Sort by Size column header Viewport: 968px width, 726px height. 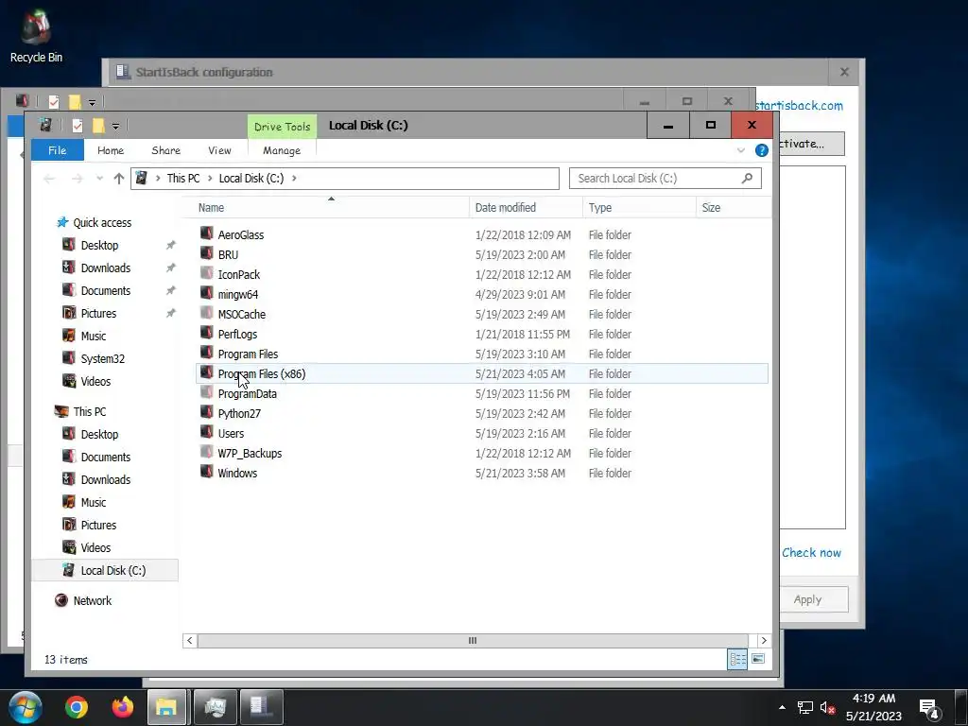[x=734, y=207]
